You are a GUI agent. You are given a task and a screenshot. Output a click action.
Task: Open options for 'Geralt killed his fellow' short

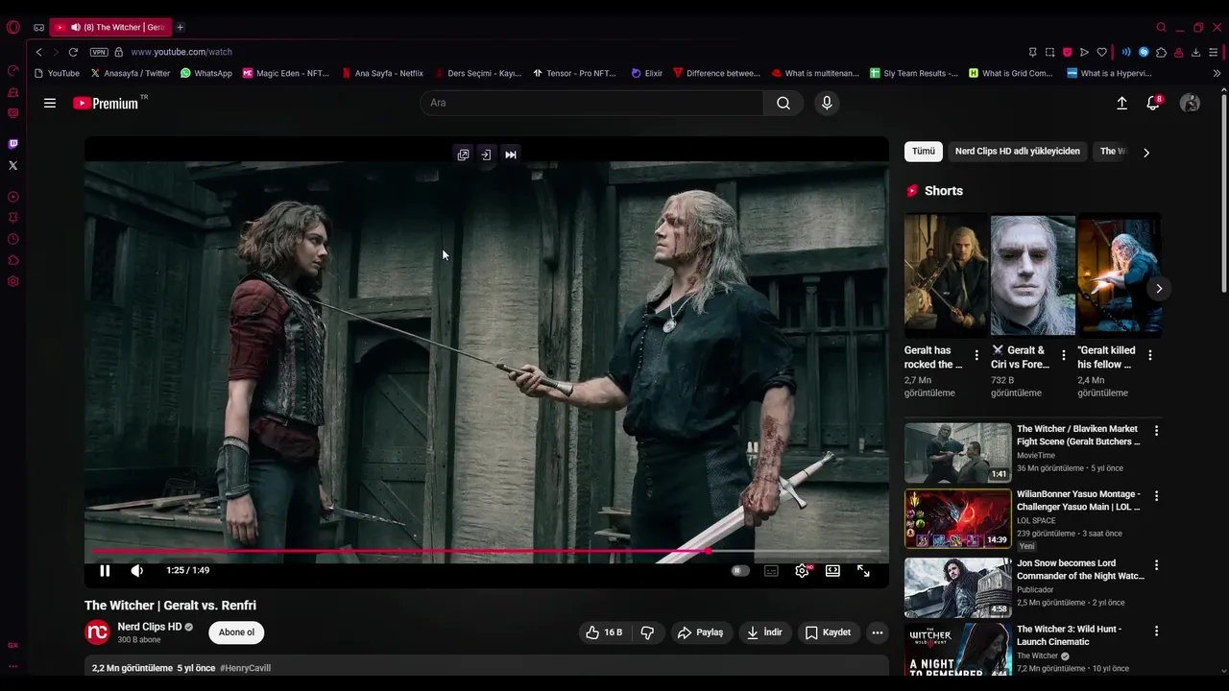pyautogui.click(x=1150, y=355)
